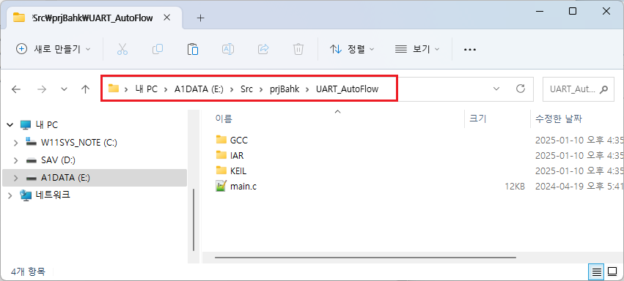
Task: Select the GCC folder name
Action: (239, 140)
